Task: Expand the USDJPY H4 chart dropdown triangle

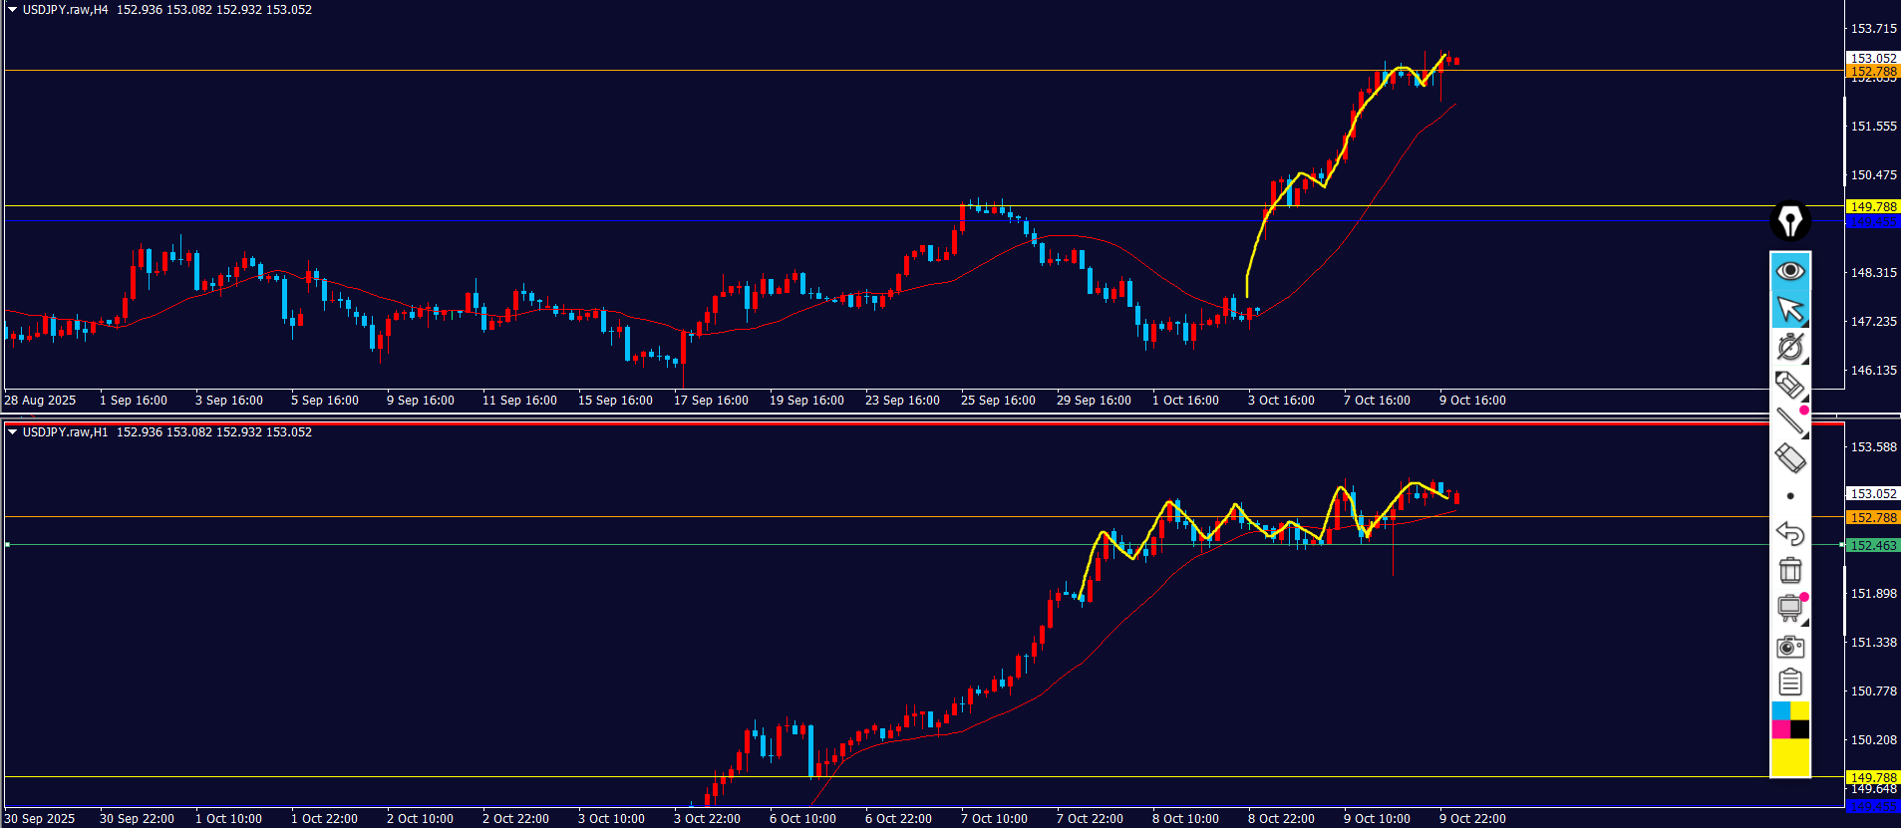Action: [x=12, y=10]
